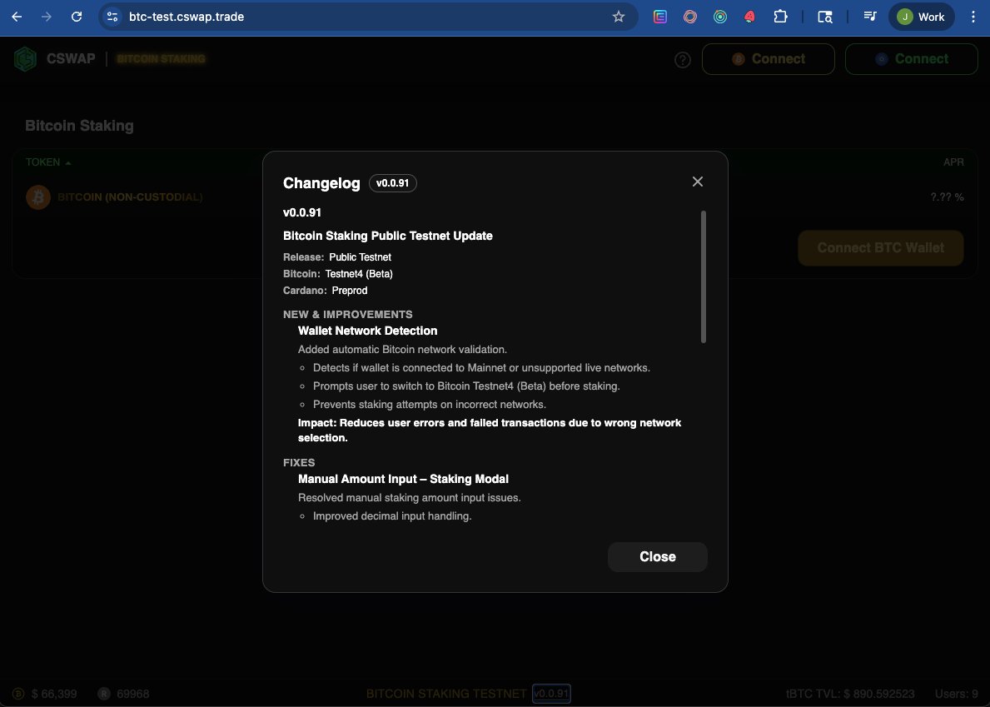The image size is (990, 707).
Task: Click the 'Bitcoin: Testnet4 (Beta)' line
Action: coord(338,274)
